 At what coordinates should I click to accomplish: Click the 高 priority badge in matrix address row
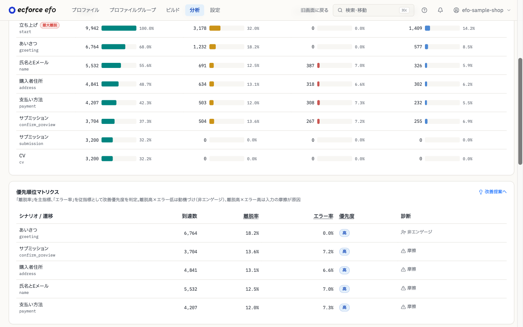[x=344, y=270]
